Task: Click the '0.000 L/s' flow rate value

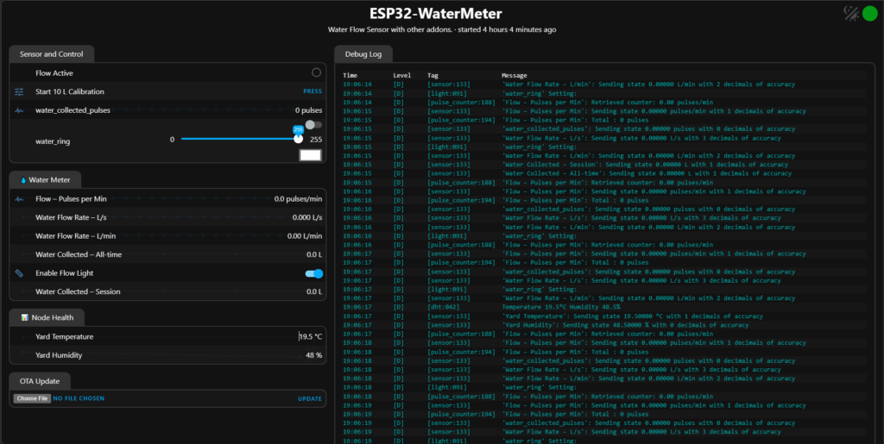Action: coord(307,217)
